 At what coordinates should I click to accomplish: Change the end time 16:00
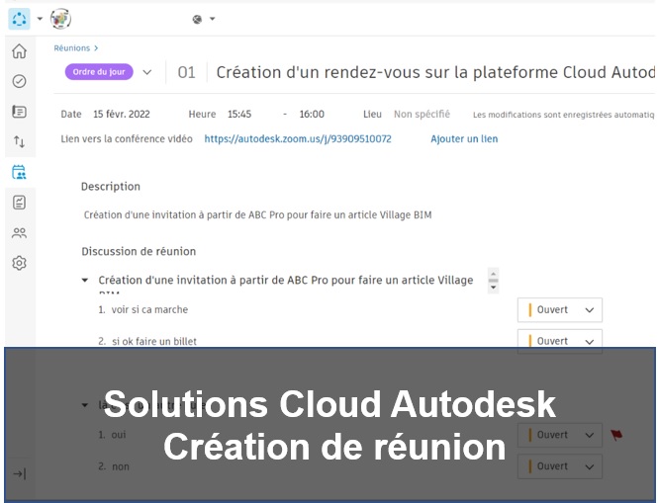tap(312, 114)
